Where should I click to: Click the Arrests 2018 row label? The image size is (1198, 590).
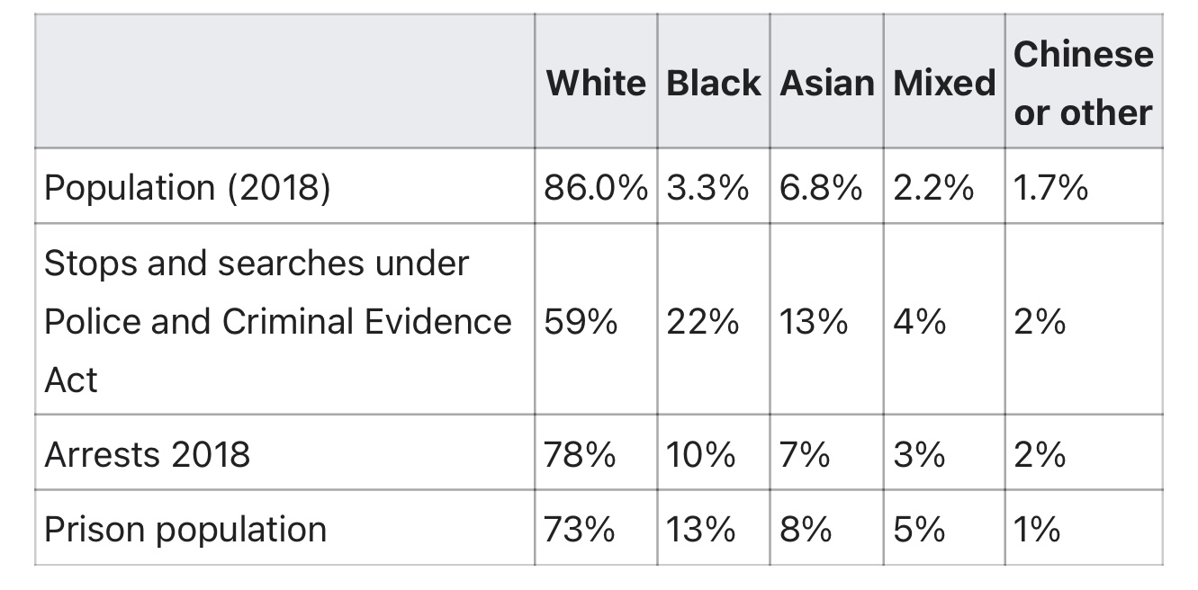pos(147,453)
